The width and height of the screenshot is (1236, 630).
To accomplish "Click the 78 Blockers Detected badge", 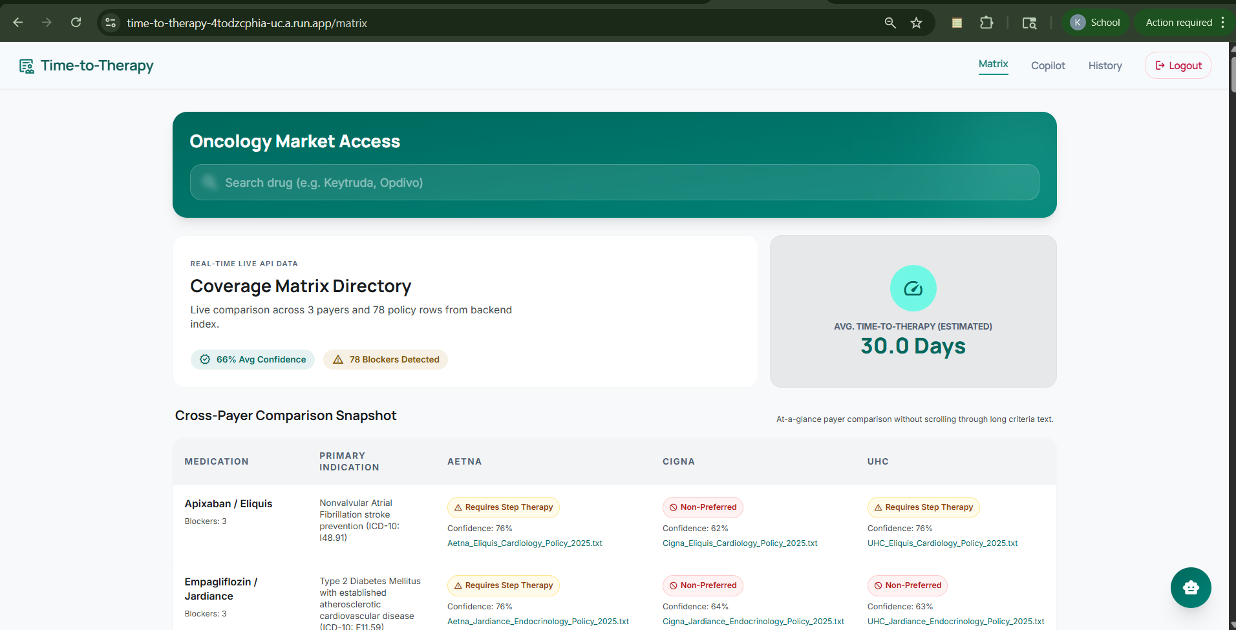I will pos(385,359).
